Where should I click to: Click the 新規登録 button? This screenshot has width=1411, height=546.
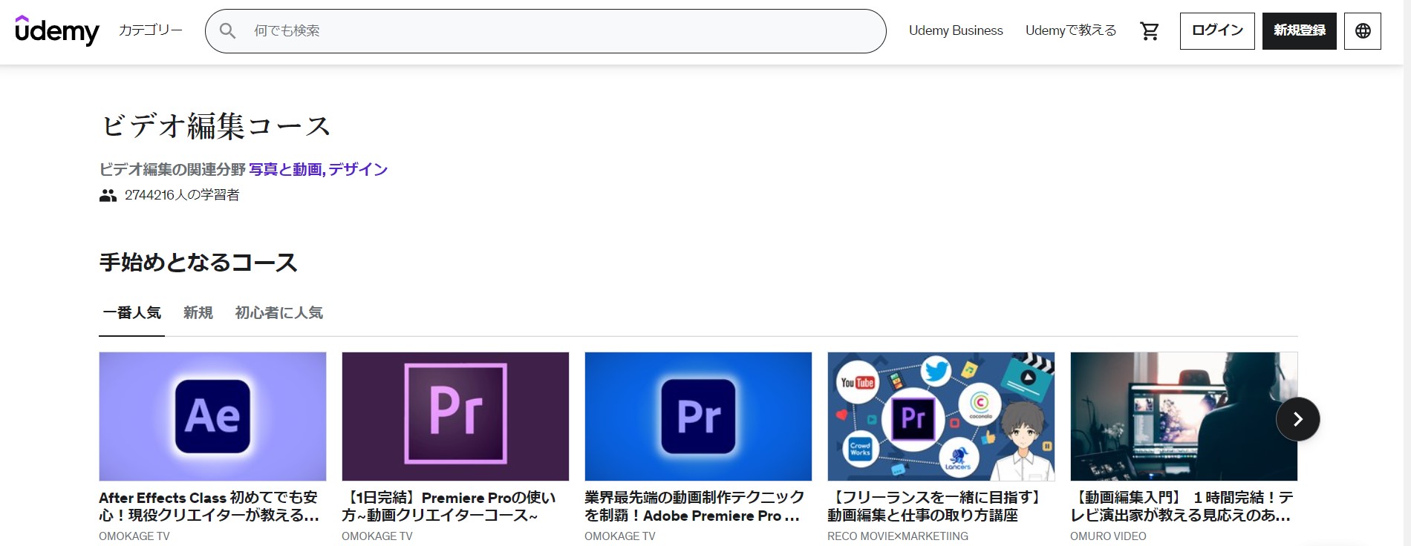pyautogui.click(x=1300, y=30)
